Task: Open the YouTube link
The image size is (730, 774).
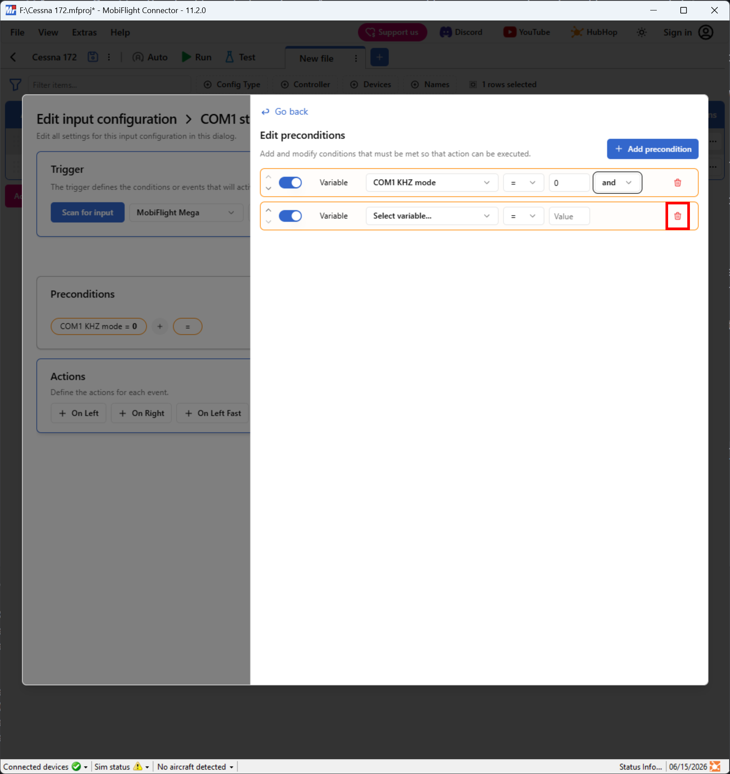Action: point(526,32)
